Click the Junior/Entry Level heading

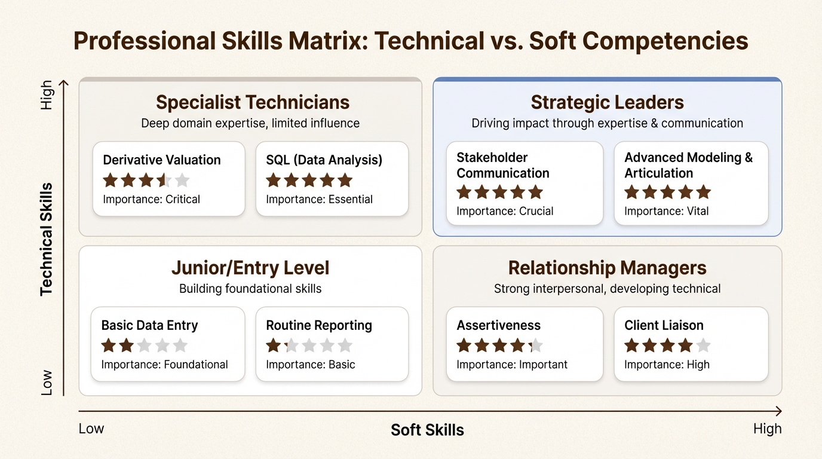pos(250,268)
